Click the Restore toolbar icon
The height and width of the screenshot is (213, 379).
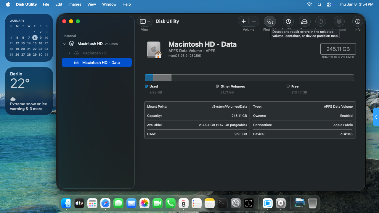pyautogui.click(x=320, y=21)
